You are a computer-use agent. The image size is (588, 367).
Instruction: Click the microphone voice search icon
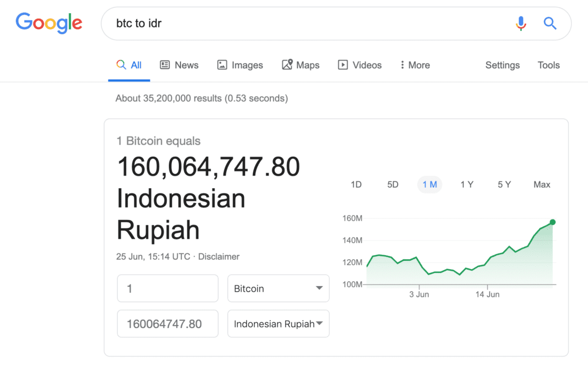521,23
